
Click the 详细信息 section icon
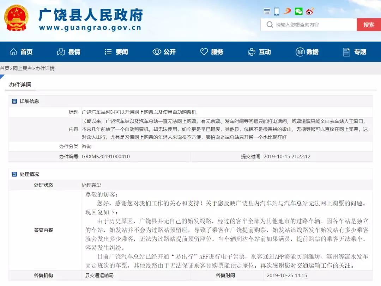(14, 101)
